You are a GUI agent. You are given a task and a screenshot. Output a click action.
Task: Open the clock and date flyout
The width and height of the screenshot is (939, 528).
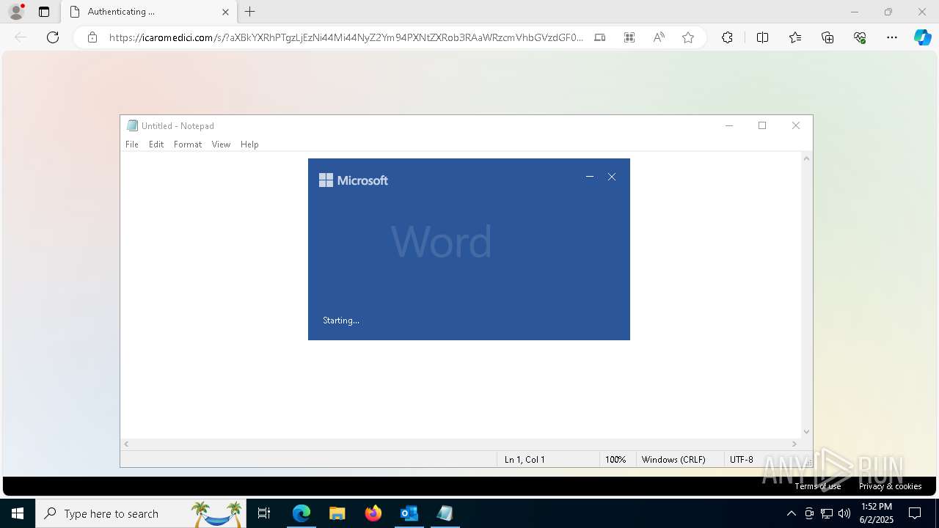point(877,513)
